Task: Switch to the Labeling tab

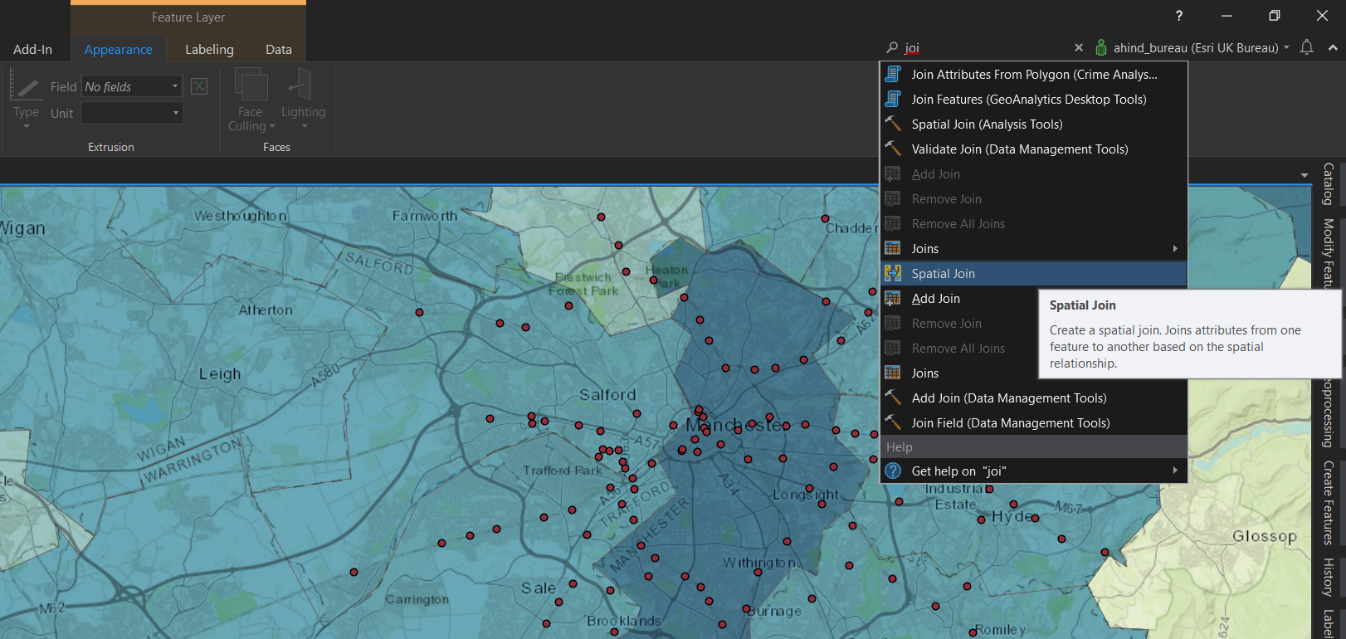Action: click(x=209, y=50)
